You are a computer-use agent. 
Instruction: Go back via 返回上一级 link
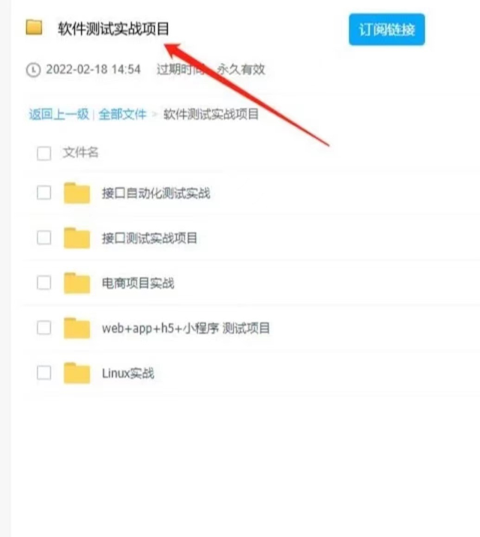click(x=59, y=114)
